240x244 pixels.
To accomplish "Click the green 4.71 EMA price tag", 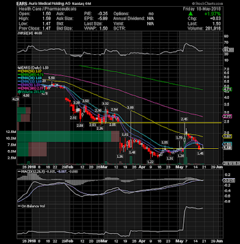I will coord(228,89).
